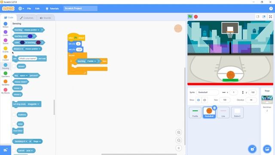This screenshot has height=155, width=275.
Task: Tick the answer reporter checkbox
Action: coord(14,66)
